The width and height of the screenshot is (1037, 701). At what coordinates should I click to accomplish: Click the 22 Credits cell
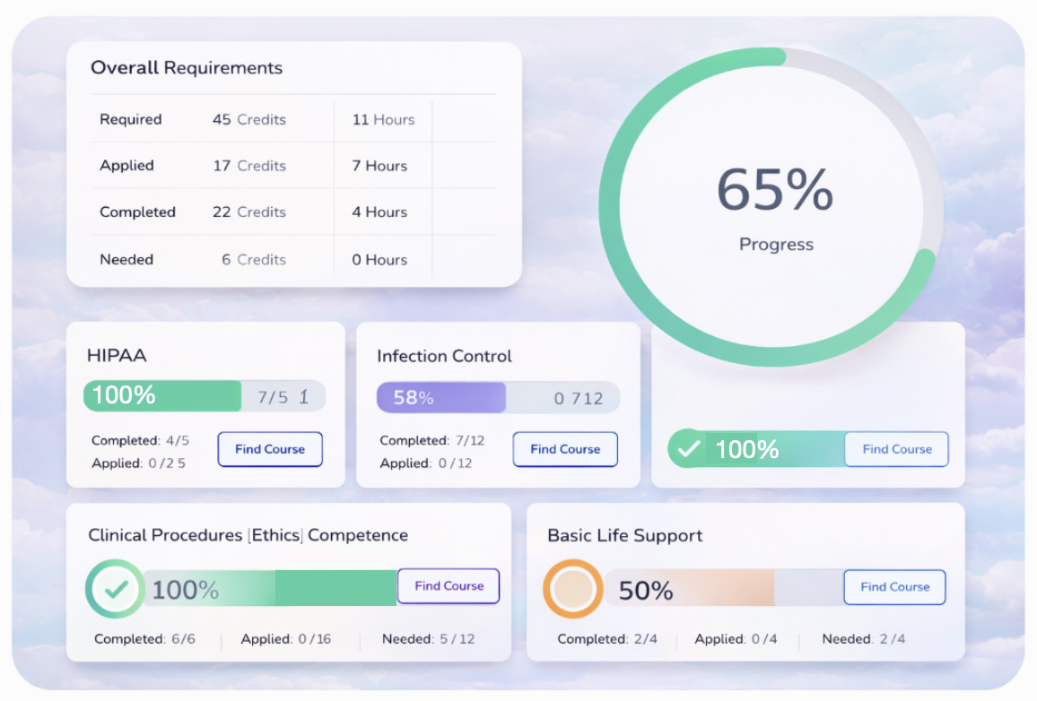pos(248,212)
